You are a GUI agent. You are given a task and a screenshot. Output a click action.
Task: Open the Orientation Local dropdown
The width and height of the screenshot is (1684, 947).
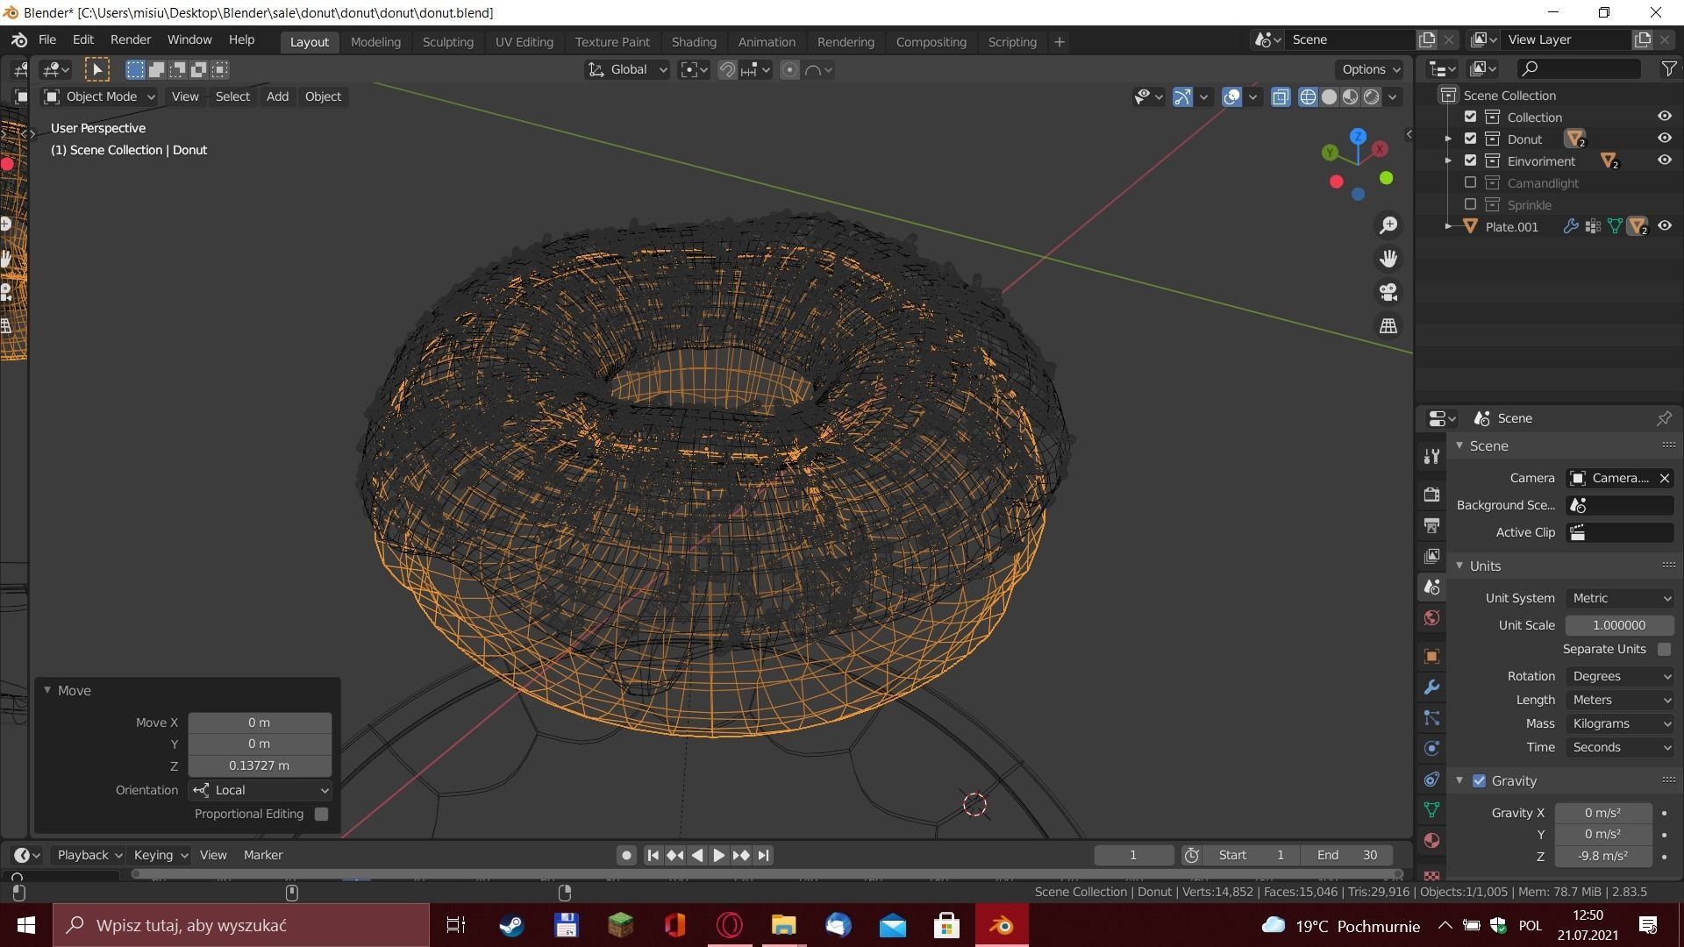(260, 790)
